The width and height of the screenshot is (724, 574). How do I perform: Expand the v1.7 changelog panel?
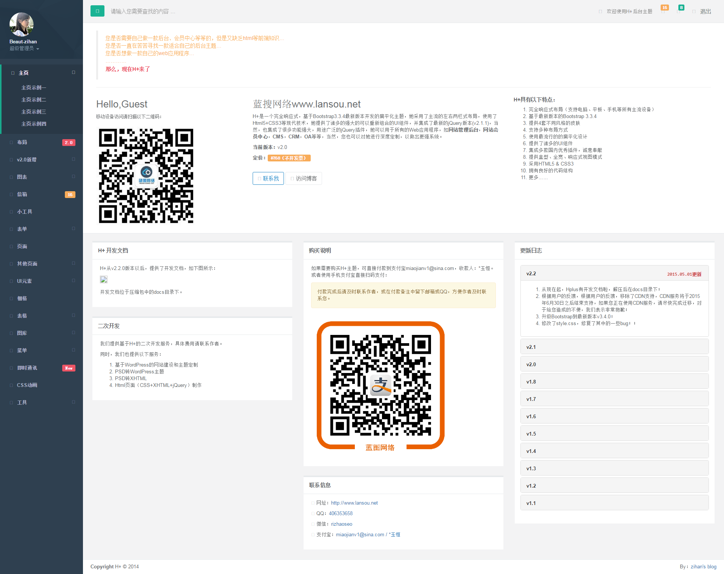[614, 399]
